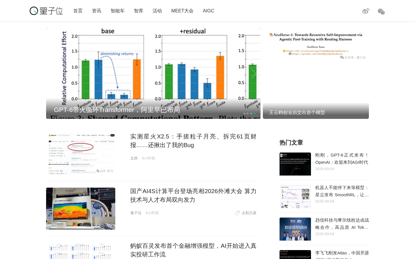Open 李飞飞刚发Atlas hot article

tap(342, 254)
